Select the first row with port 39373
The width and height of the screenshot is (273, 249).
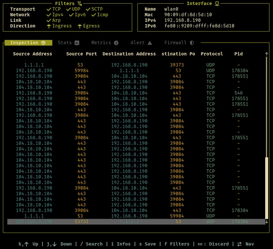(x=136, y=65)
